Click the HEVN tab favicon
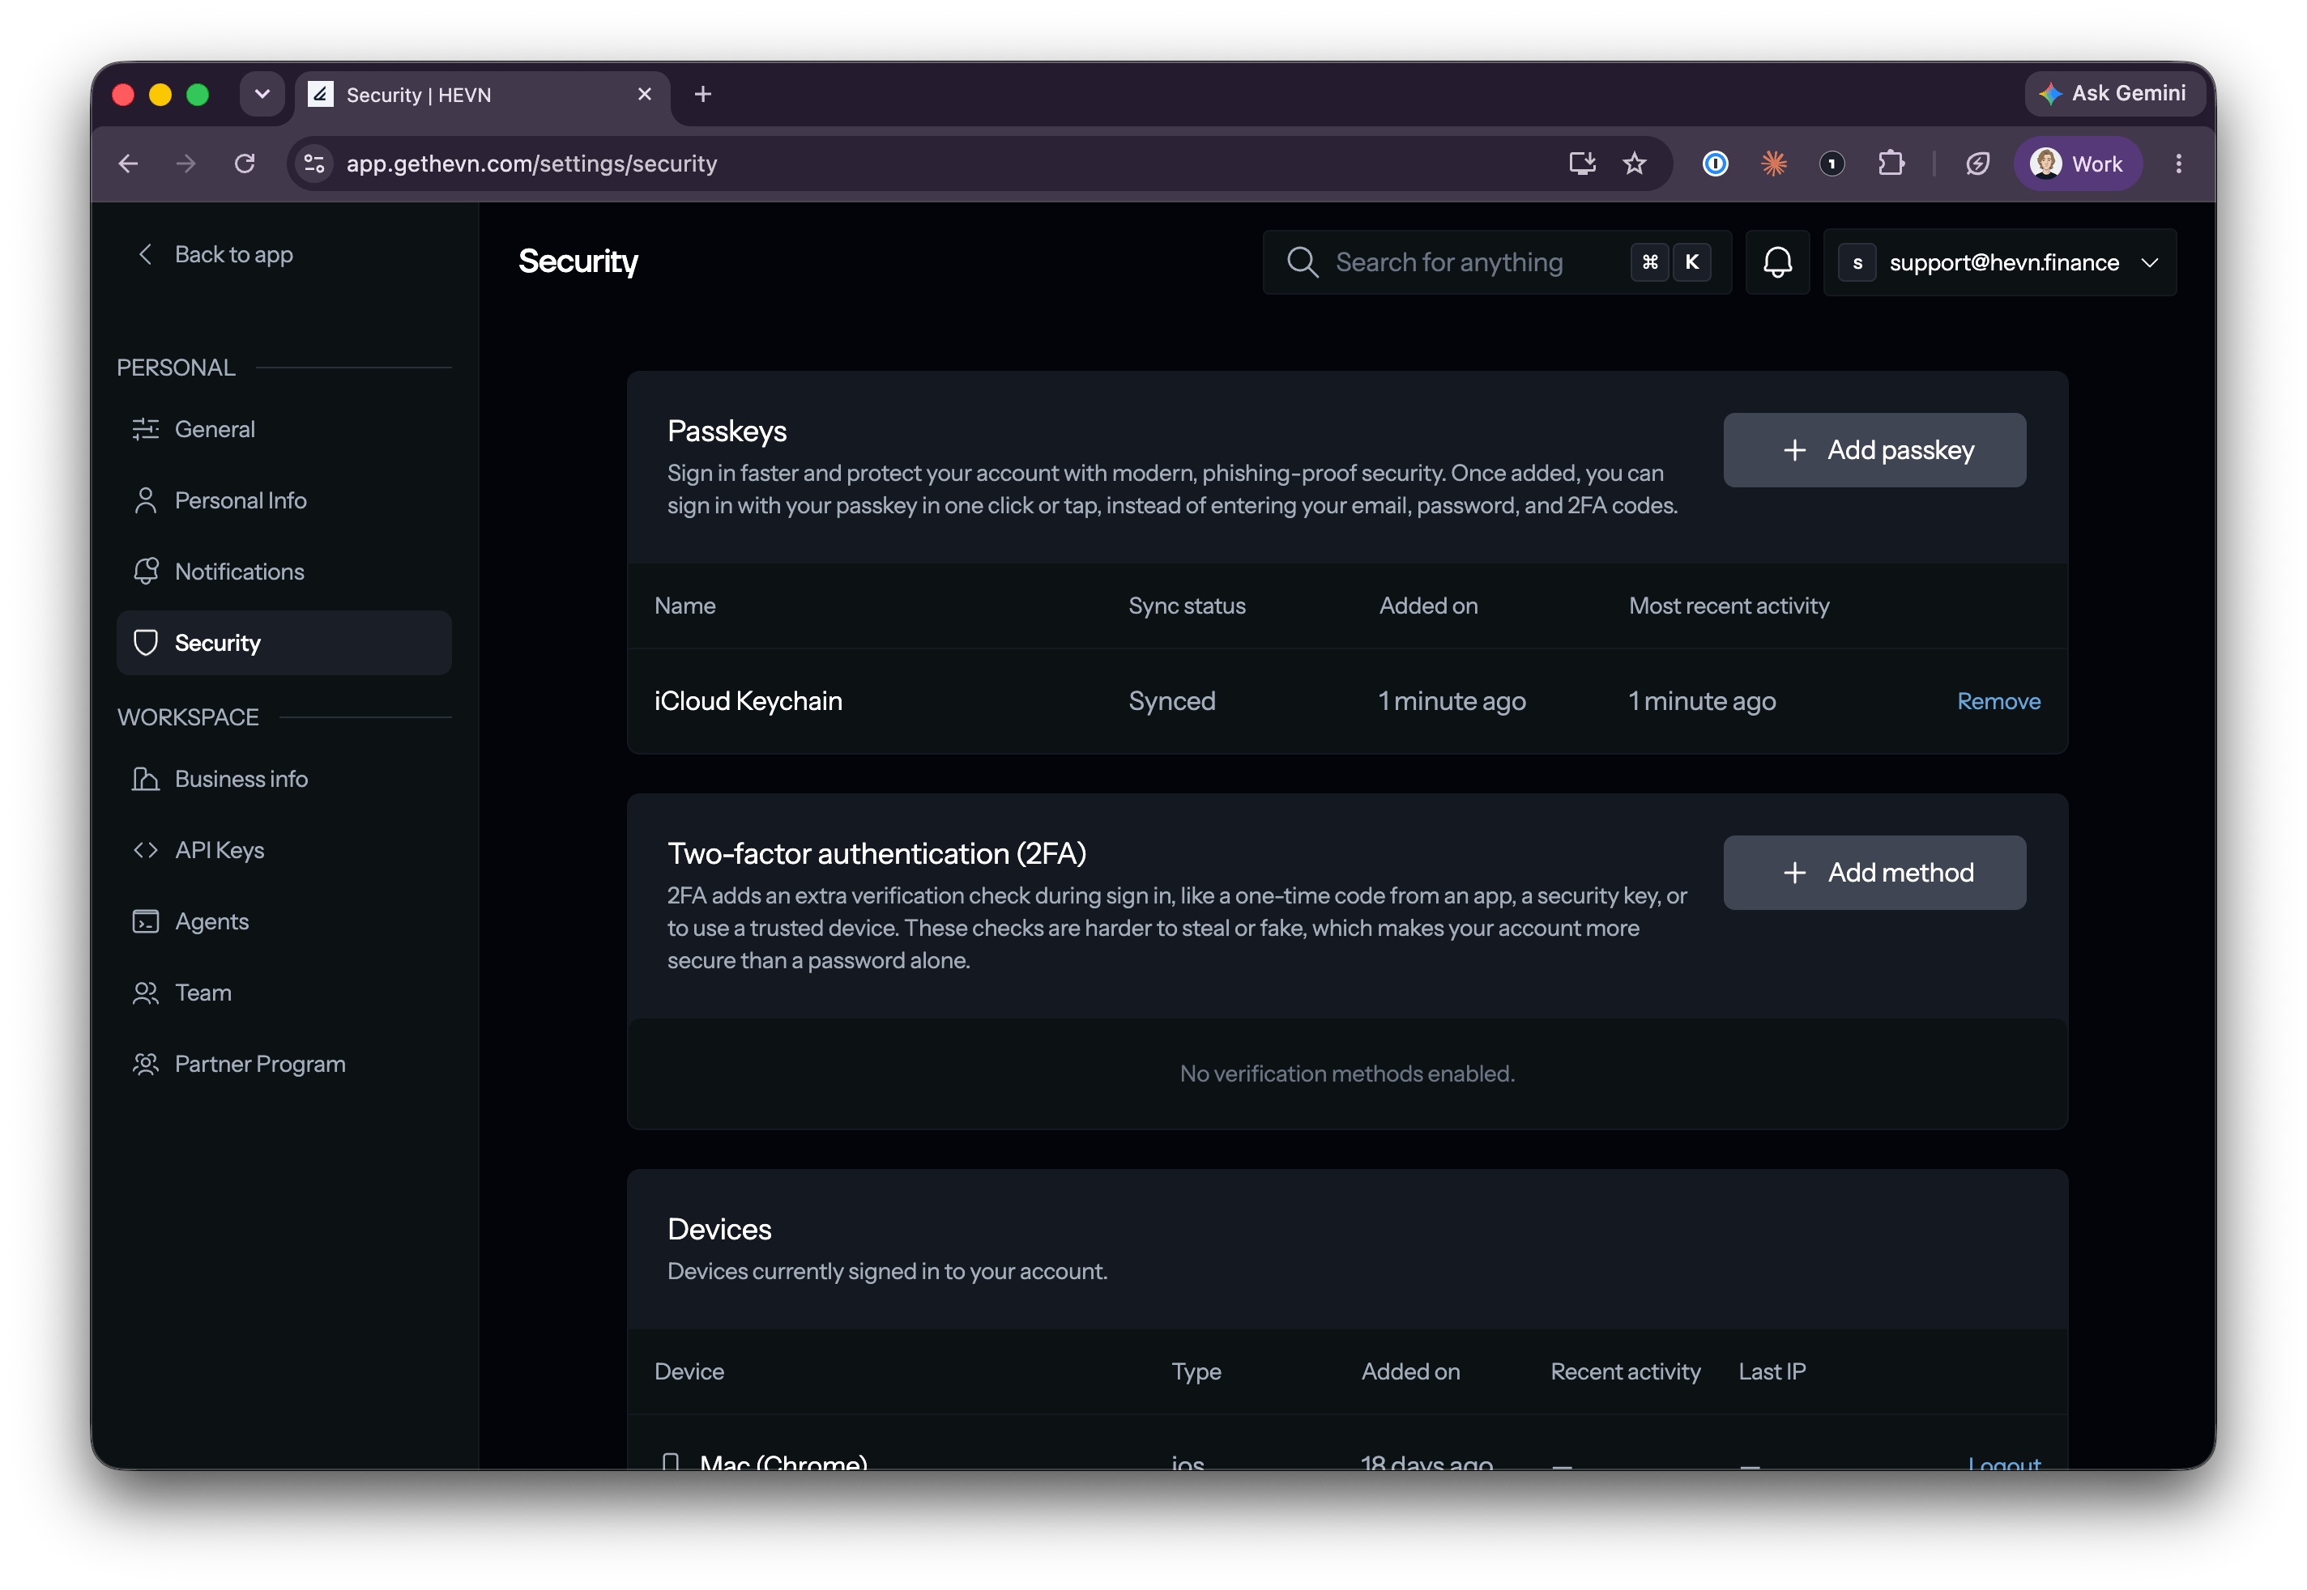This screenshot has width=2307, height=1590. (320, 94)
